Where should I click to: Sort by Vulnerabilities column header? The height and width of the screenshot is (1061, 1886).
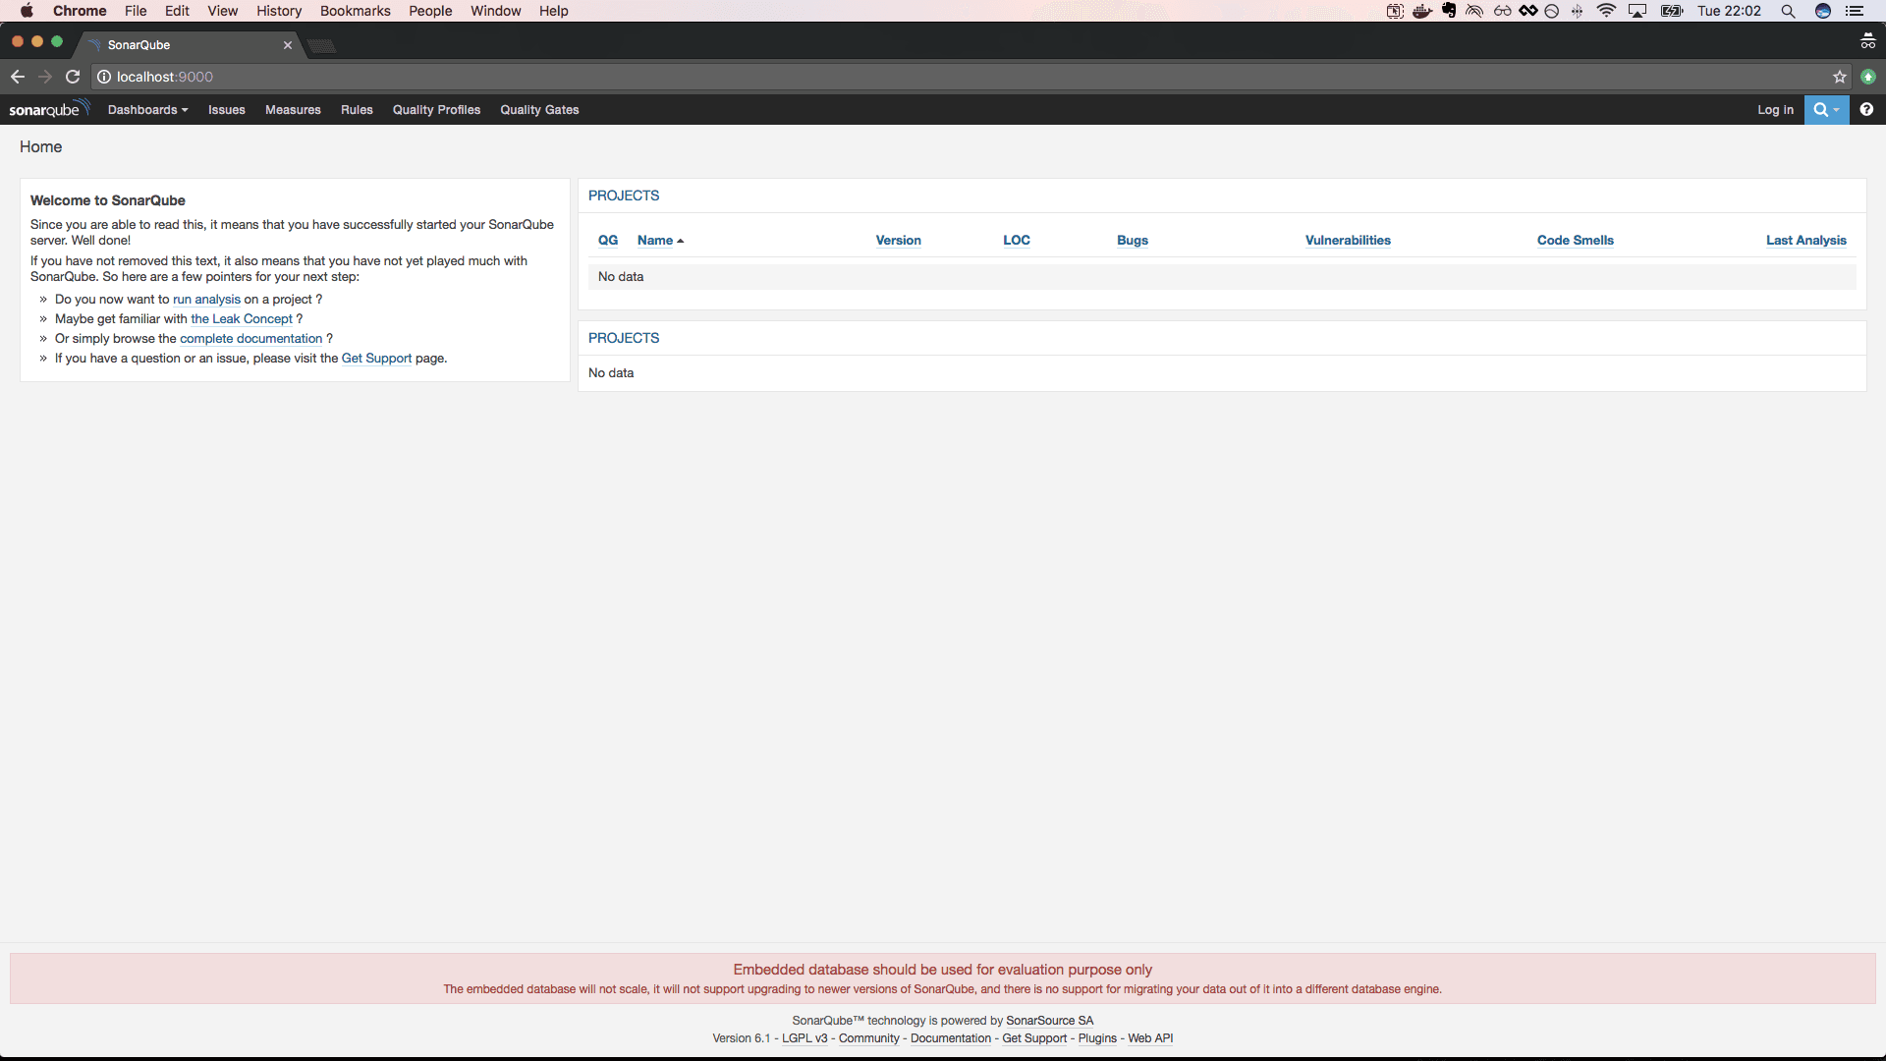pos(1348,241)
